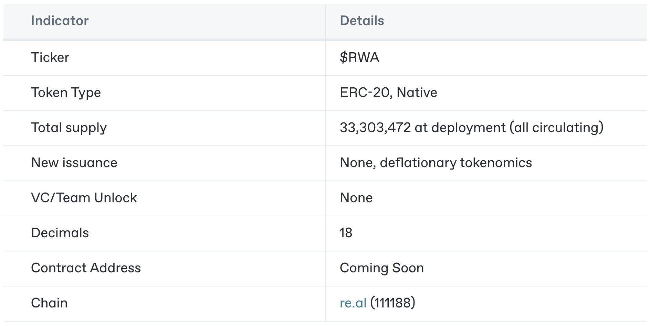Select the Total supply label
650x326 pixels.
pyautogui.click(x=69, y=128)
